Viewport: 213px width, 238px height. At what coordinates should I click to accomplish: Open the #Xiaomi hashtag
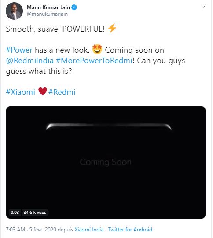(x=21, y=92)
